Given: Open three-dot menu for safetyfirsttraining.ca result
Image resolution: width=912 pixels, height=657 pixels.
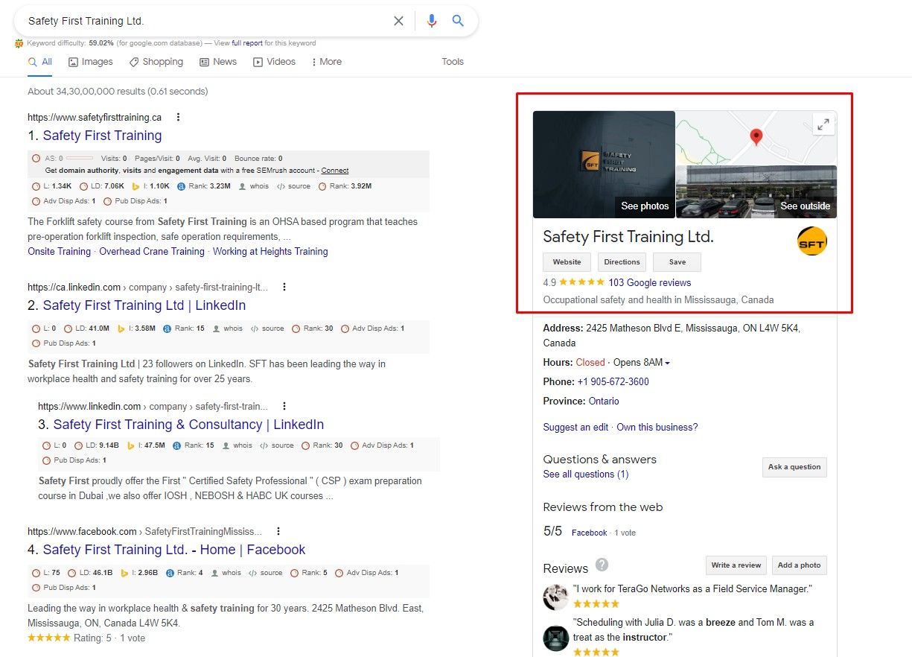Looking at the screenshot, I should pos(178,117).
